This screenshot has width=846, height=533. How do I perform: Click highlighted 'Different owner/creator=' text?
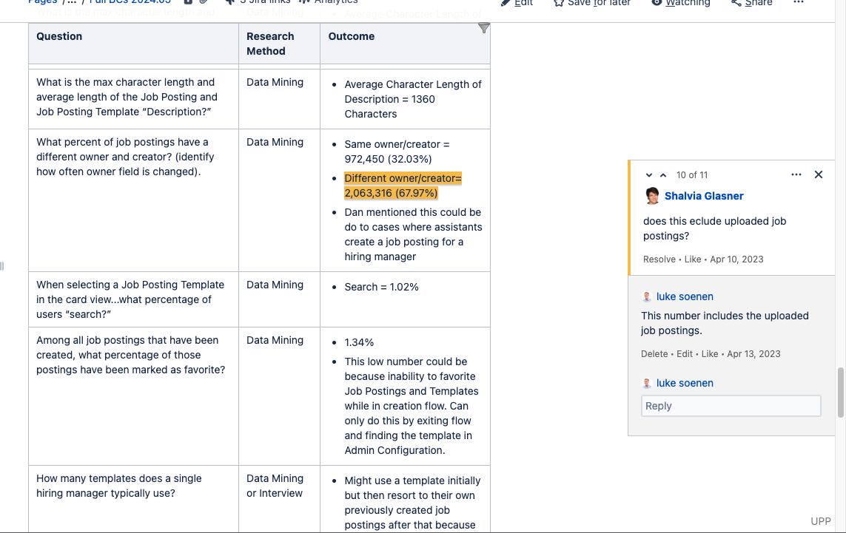pyautogui.click(x=403, y=178)
